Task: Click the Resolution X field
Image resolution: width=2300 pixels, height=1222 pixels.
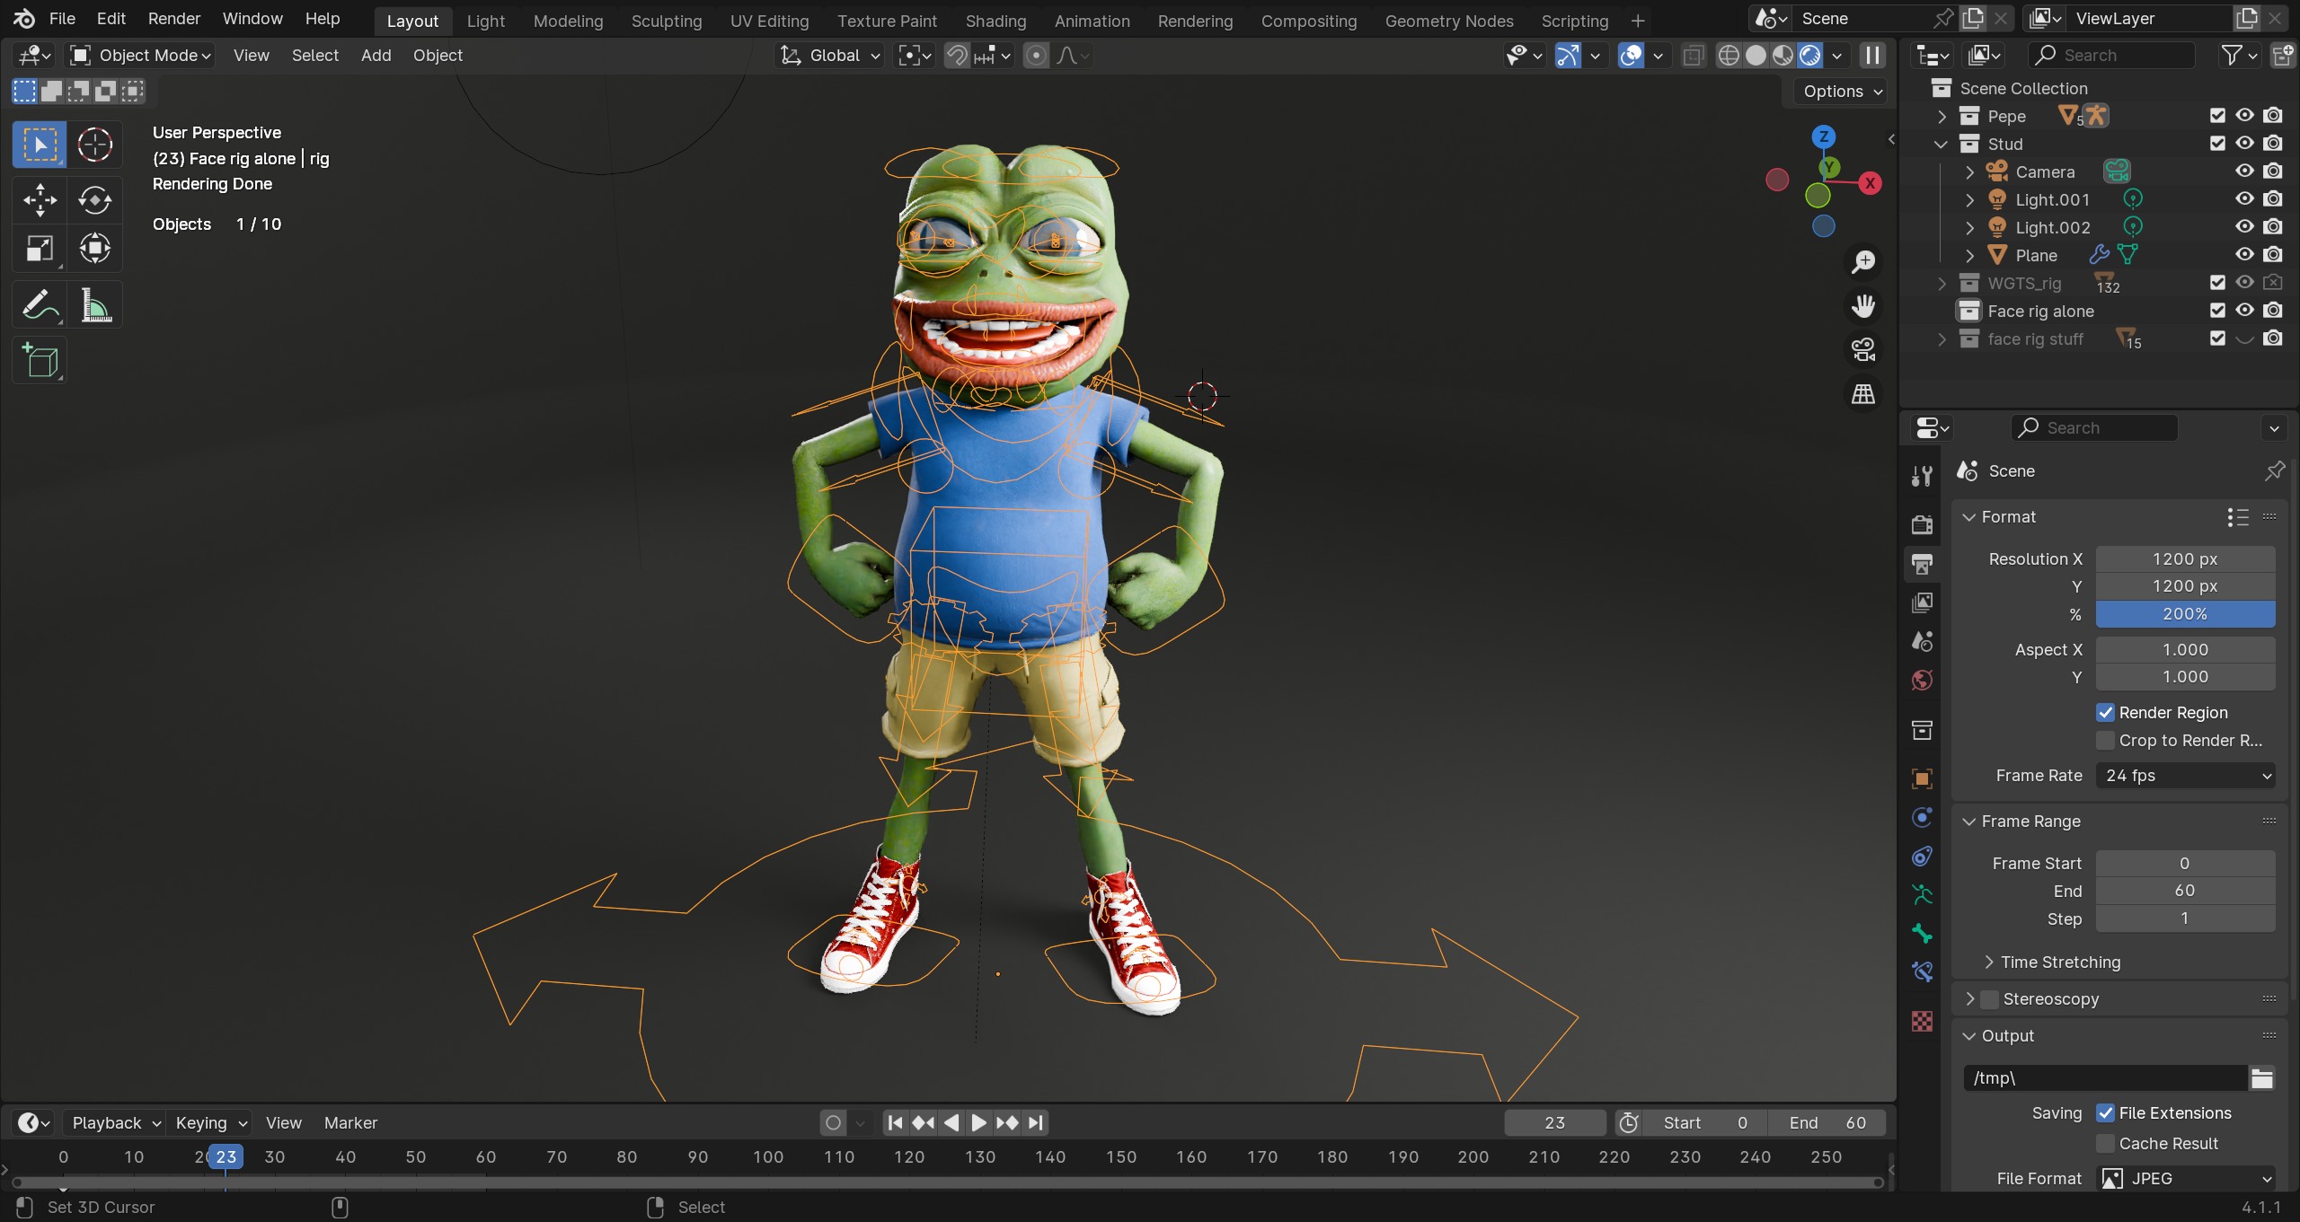Action: pos(2186,559)
